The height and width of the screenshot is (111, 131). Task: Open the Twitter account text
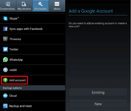[x=14, y=49]
